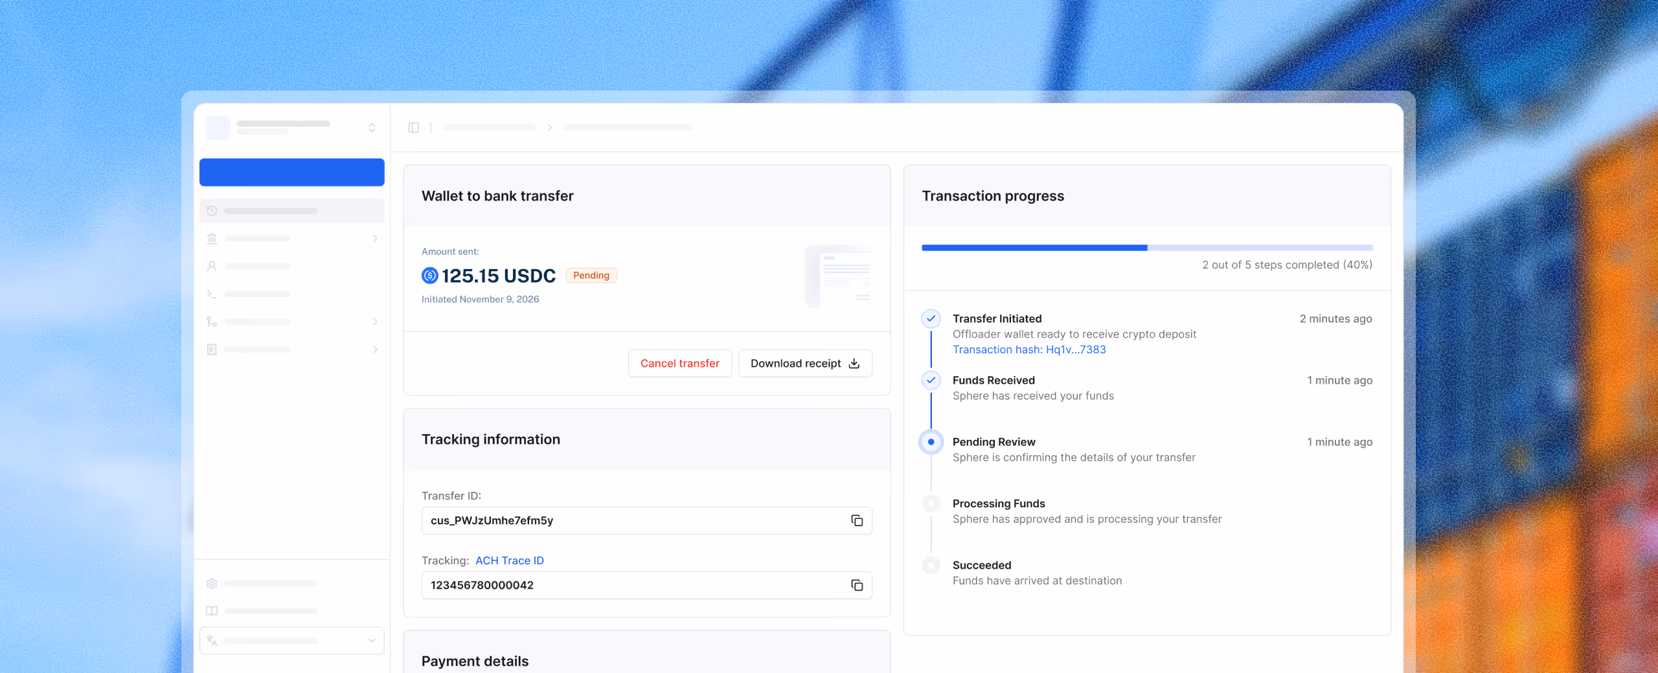The height and width of the screenshot is (673, 1658).
Task: Copy the ACH tracking number
Action: [857, 586]
